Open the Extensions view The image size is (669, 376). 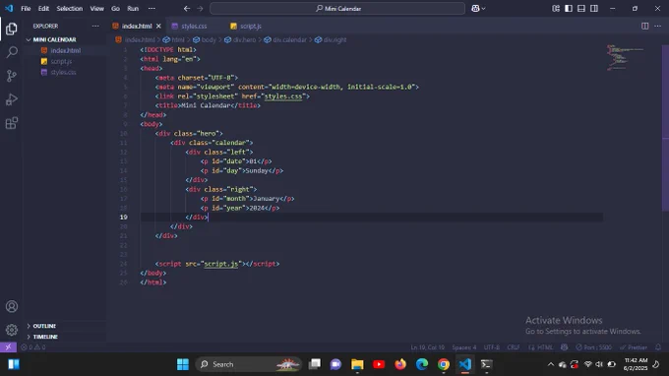point(12,123)
